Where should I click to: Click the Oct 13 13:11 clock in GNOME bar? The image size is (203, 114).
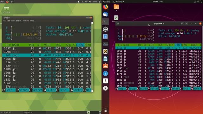[158, 2]
